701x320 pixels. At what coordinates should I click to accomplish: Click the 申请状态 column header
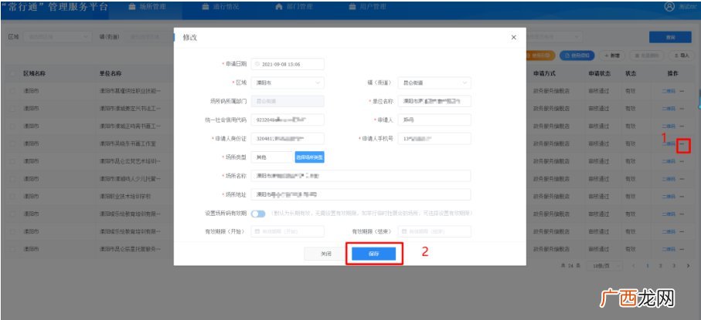600,73
